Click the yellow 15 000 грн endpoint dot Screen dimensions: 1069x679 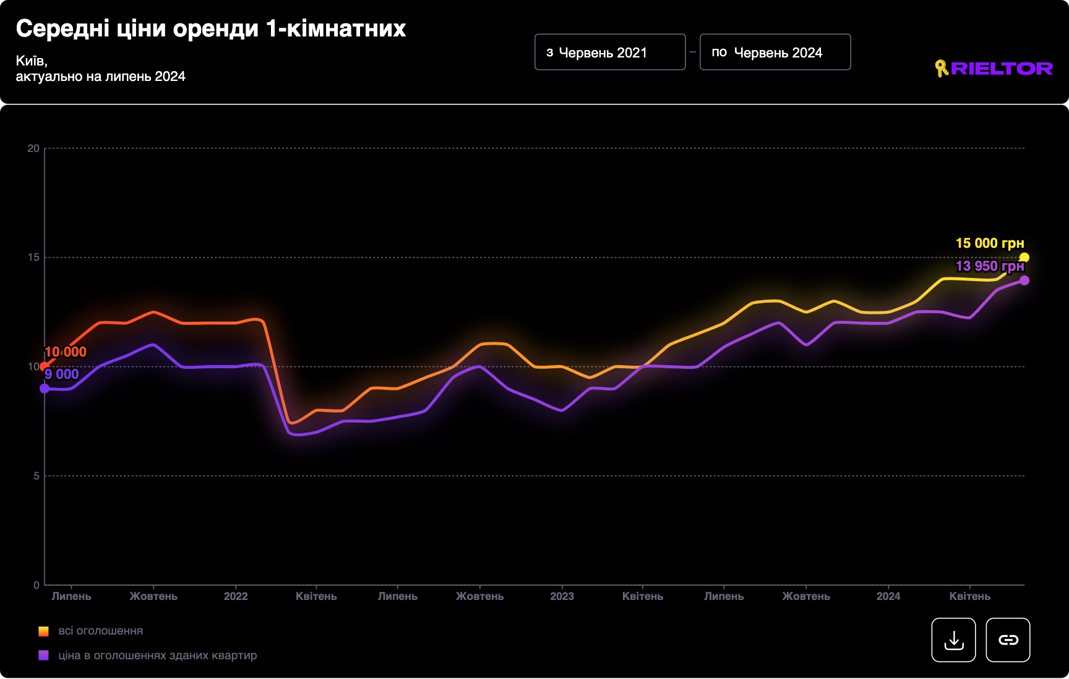click(1024, 258)
